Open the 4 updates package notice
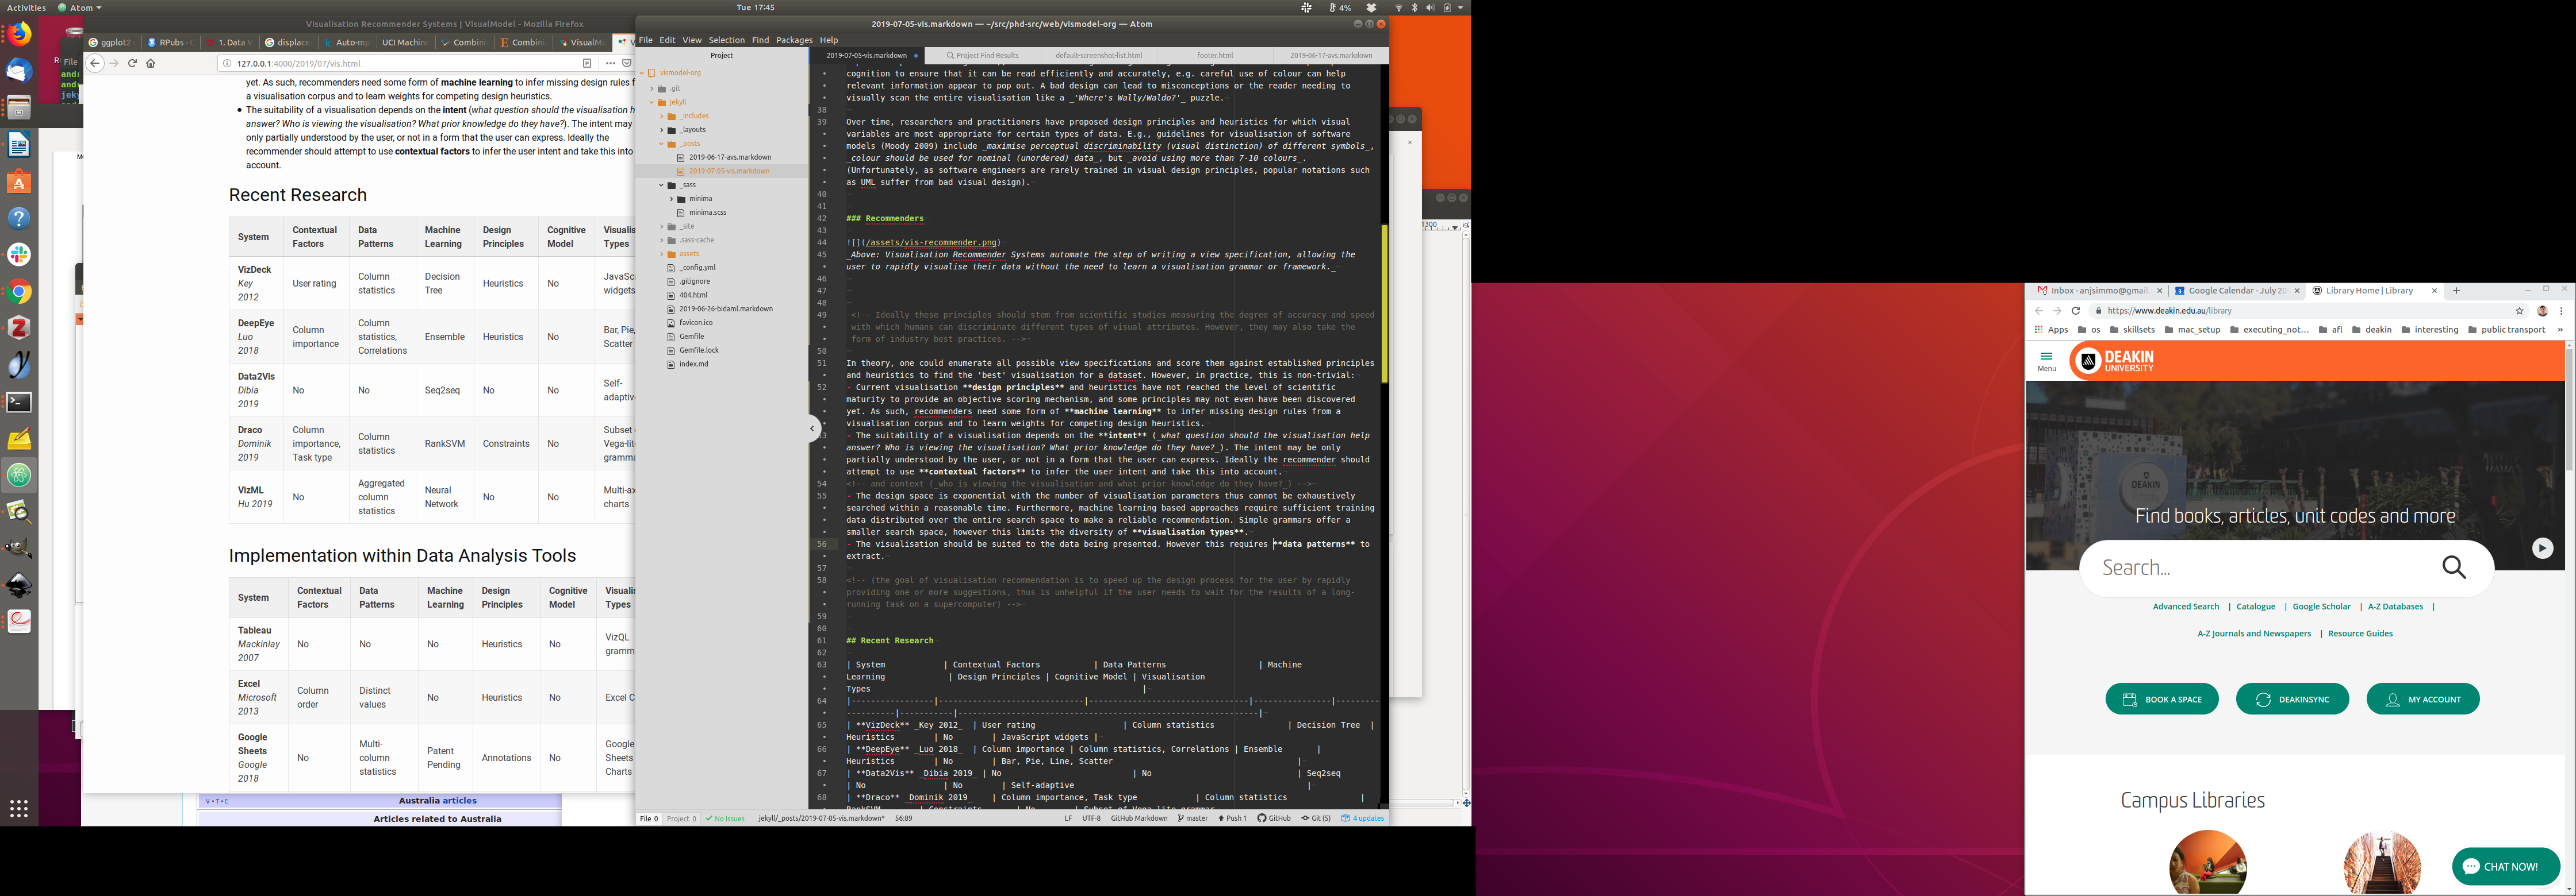Viewport: 2576px width, 896px height. click(x=1363, y=818)
